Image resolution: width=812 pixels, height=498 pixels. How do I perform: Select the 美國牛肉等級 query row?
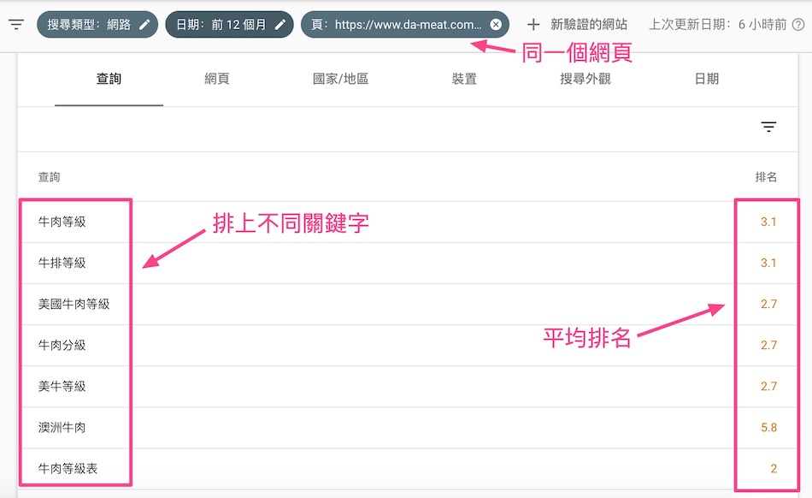click(408, 304)
